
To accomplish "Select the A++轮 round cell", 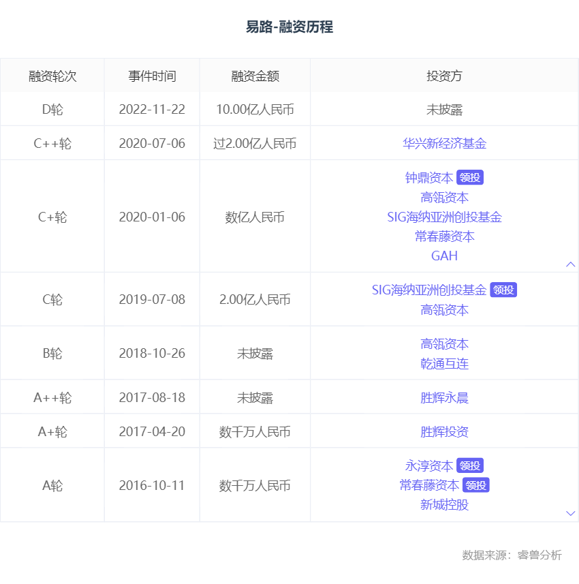I will click(x=52, y=398).
